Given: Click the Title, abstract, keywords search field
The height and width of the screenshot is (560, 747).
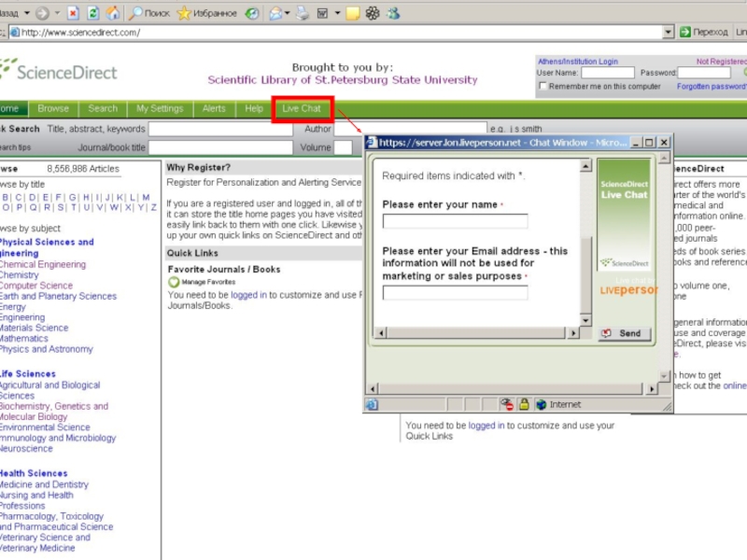Looking at the screenshot, I should coord(220,129).
